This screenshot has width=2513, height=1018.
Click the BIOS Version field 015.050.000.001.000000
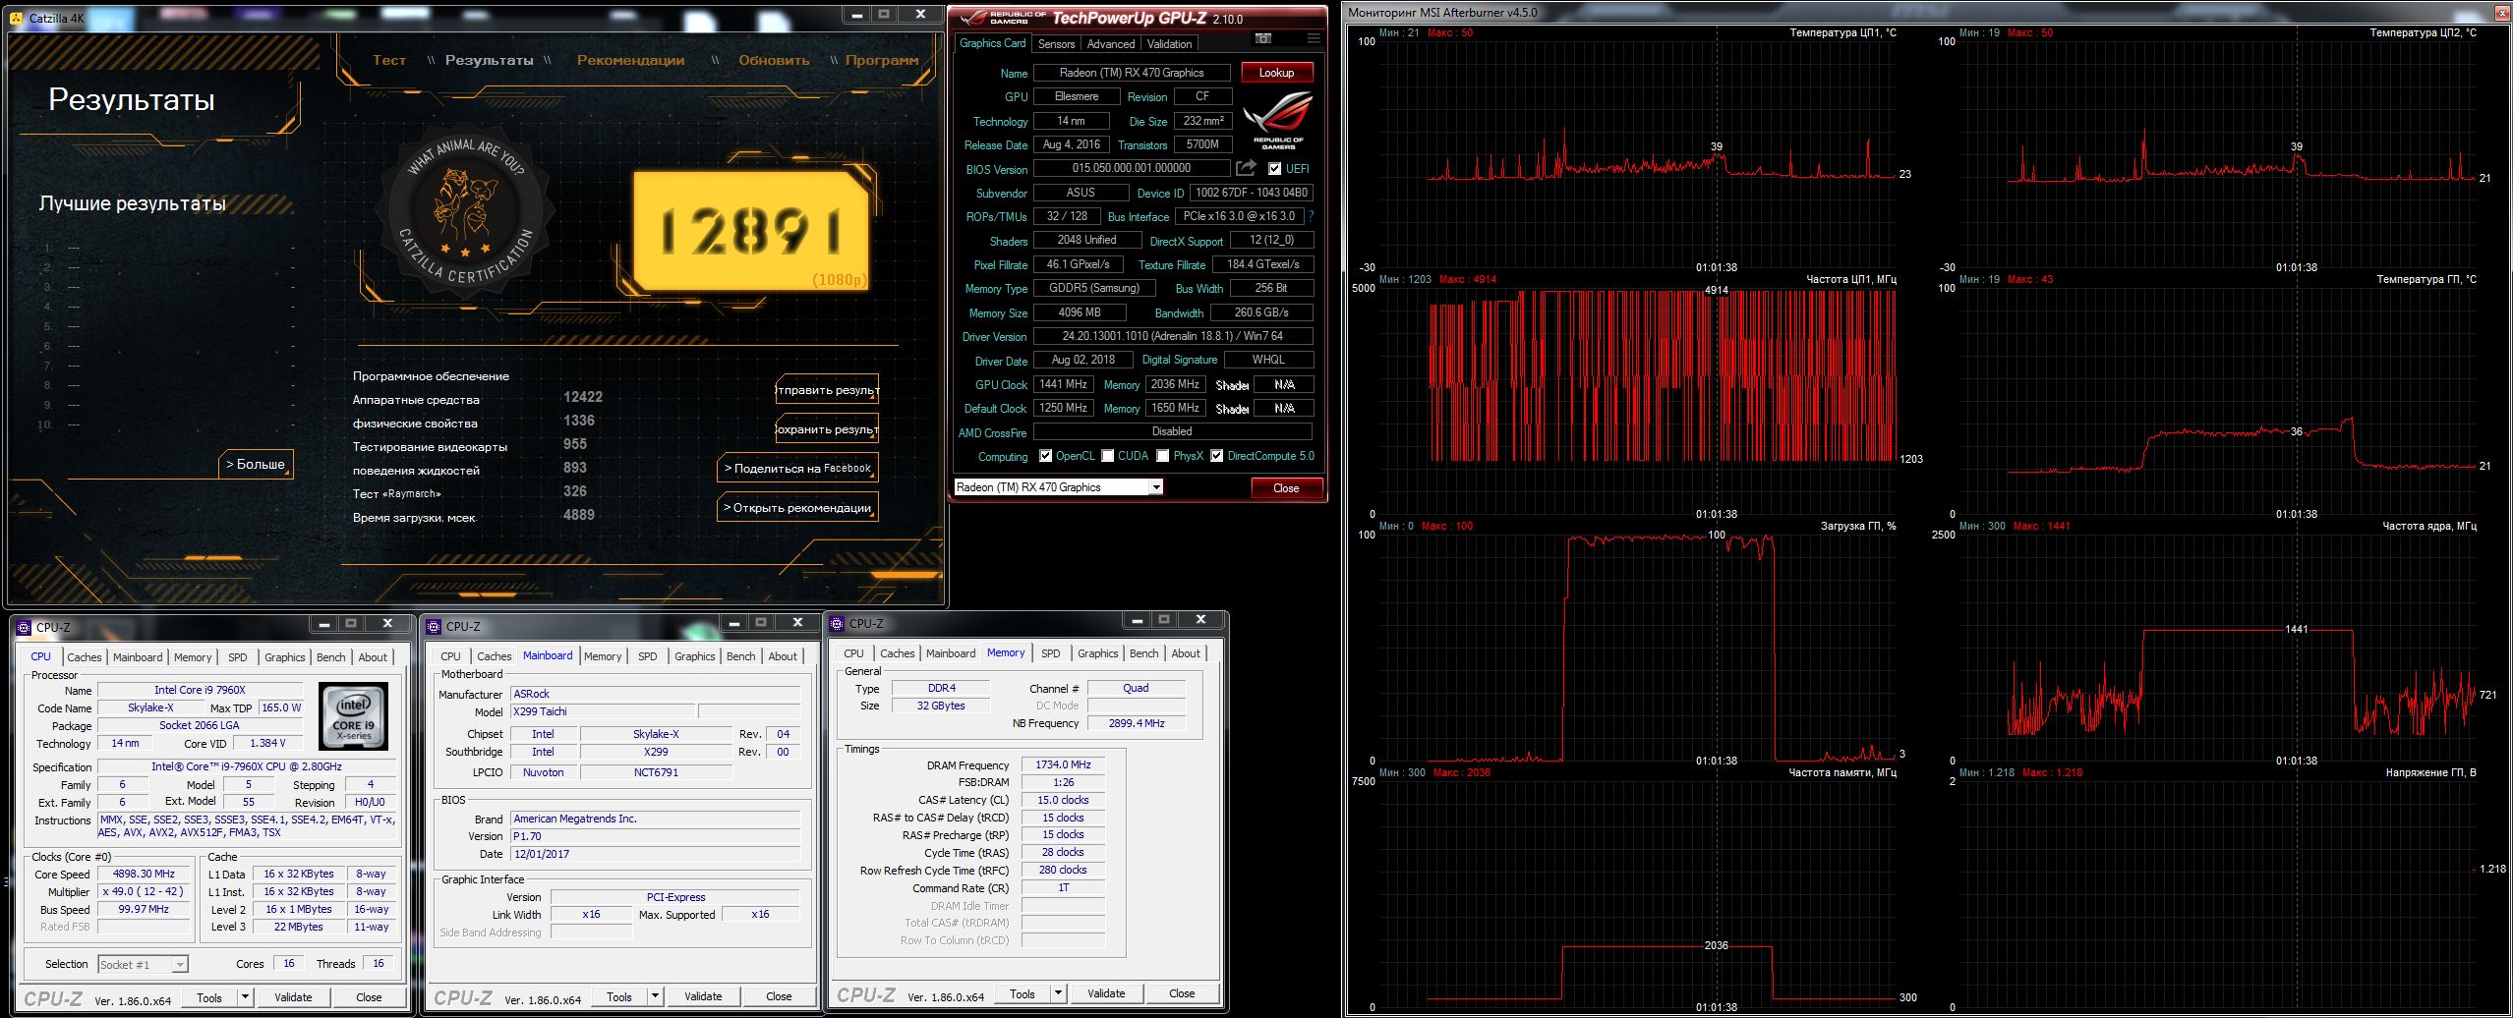1132,168
